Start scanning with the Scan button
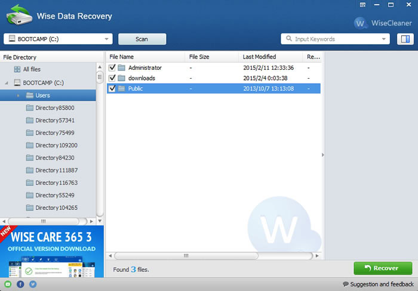Image resolution: width=418 pixels, height=291 pixels. point(142,39)
